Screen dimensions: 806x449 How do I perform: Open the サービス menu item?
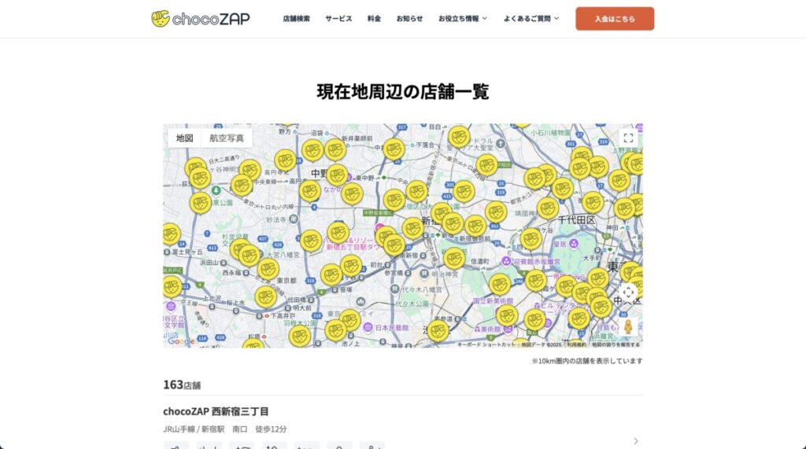tap(338, 19)
